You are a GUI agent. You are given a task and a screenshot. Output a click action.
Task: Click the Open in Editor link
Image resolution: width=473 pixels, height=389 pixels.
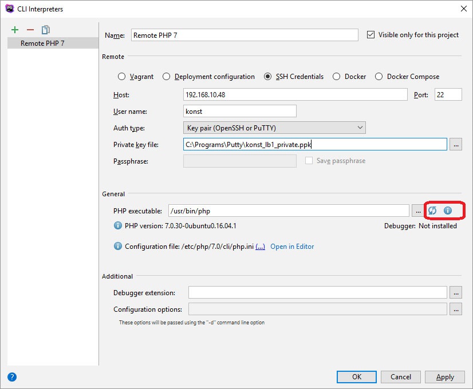pos(292,247)
